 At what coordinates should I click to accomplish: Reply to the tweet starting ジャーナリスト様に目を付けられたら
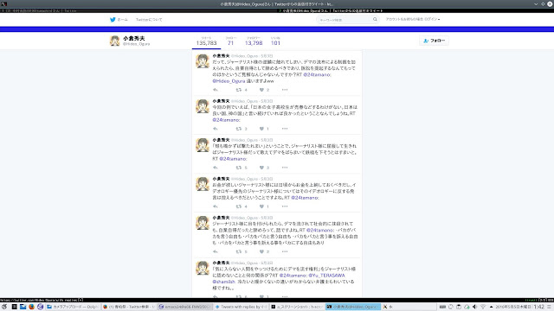(216, 251)
